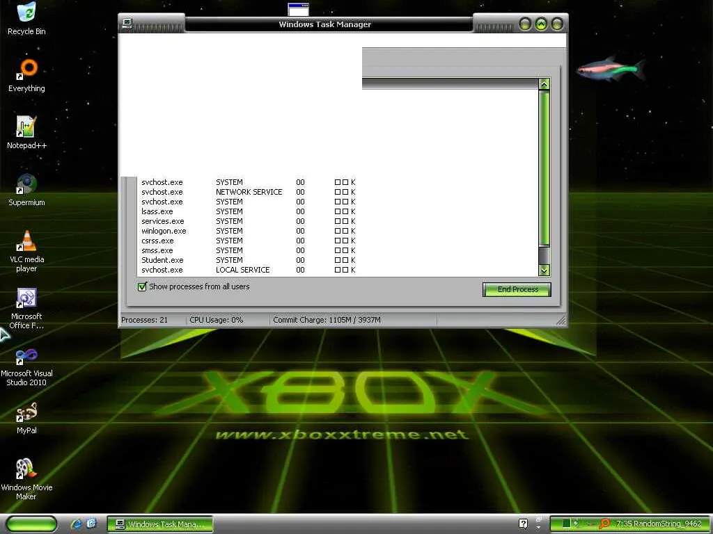
Task: Click the process list scroll down arrow
Action: pos(544,270)
